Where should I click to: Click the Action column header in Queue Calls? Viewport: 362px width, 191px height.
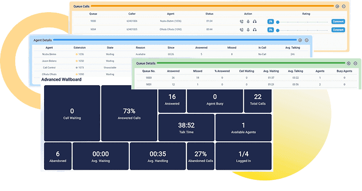pos(248,14)
